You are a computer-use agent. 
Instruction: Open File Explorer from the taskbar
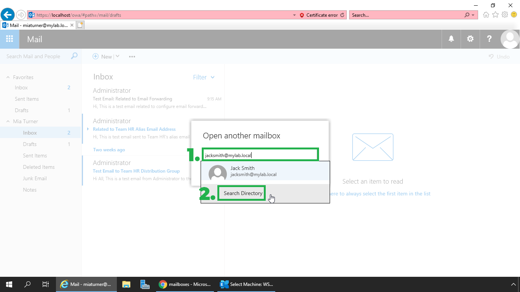(x=126, y=284)
